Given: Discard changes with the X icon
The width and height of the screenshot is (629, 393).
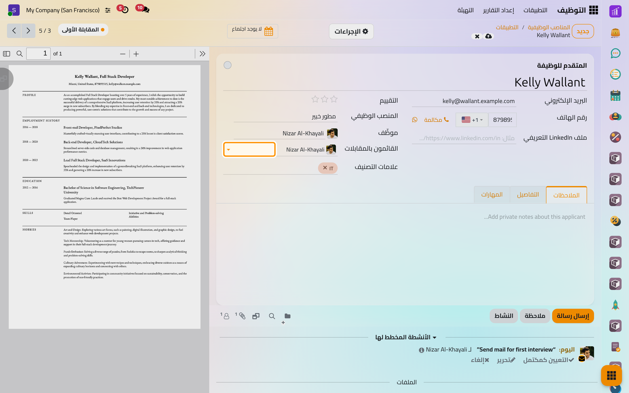Looking at the screenshot, I should (x=477, y=36).
